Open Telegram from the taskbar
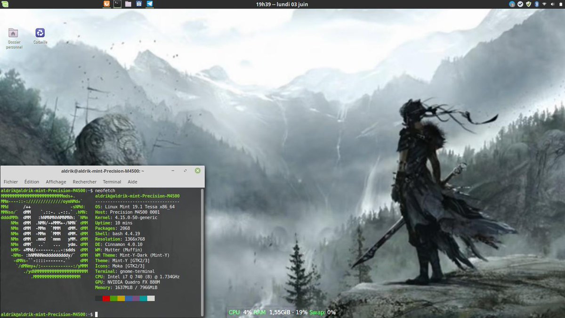This screenshot has width=565, height=318. [x=150, y=4]
